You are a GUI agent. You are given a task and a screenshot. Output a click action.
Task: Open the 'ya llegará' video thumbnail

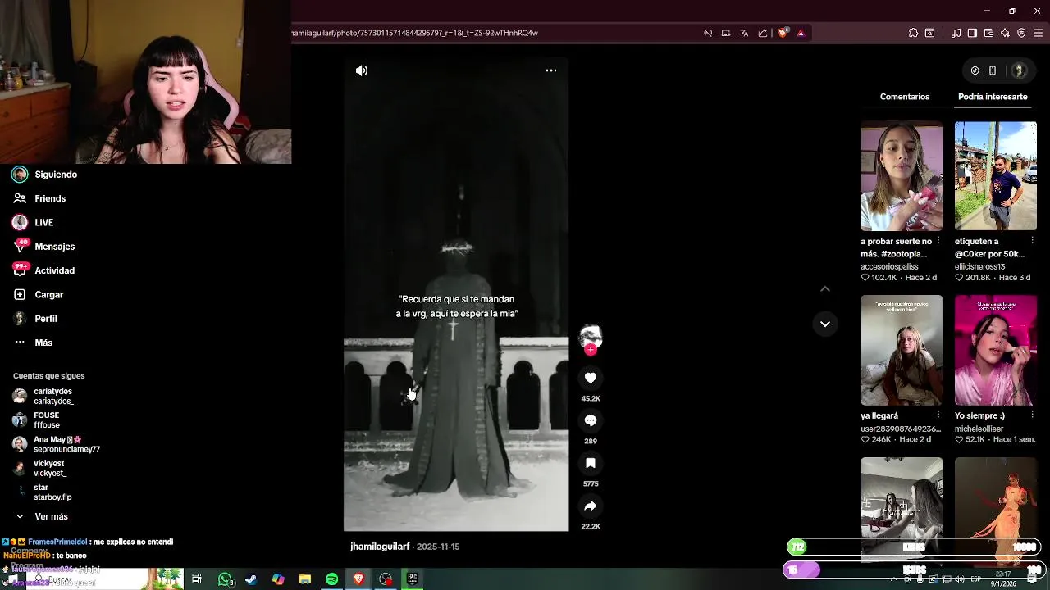(x=902, y=351)
